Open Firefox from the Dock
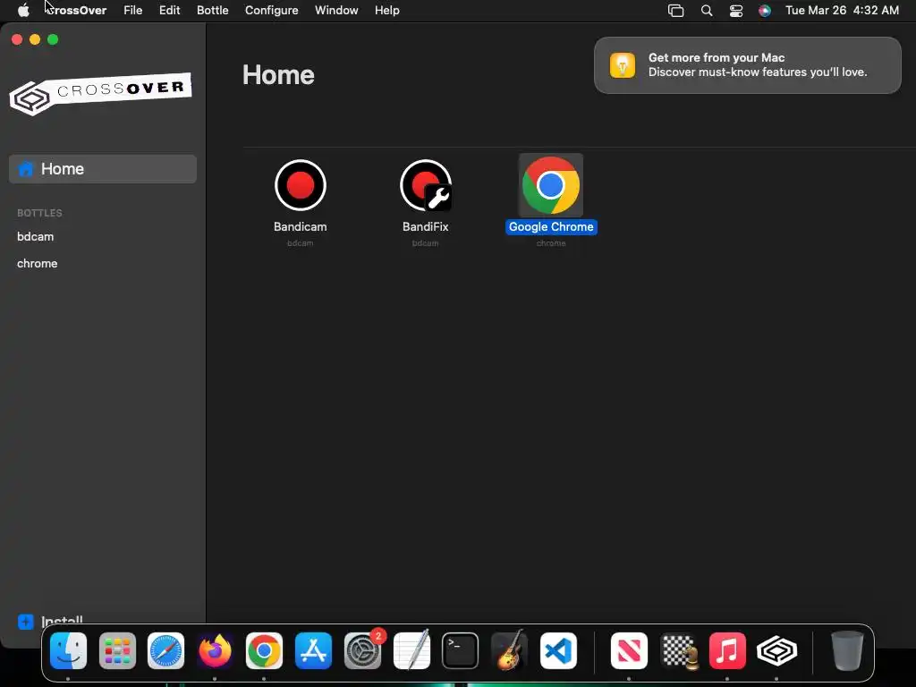The width and height of the screenshot is (916, 687). (215, 650)
